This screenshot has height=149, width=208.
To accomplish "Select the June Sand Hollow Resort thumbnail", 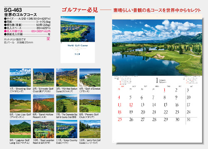I will [44, 103].
